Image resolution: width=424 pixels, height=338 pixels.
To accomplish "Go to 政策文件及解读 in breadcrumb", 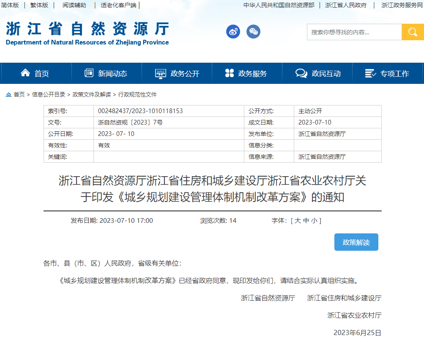I will tap(92, 94).
